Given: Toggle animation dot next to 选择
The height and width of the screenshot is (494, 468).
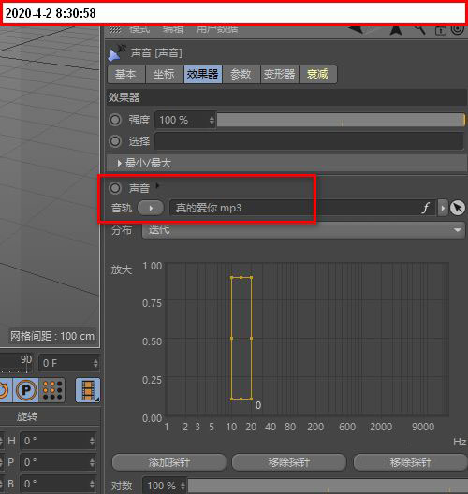Looking at the screenshot, I should tap(115, 141).
